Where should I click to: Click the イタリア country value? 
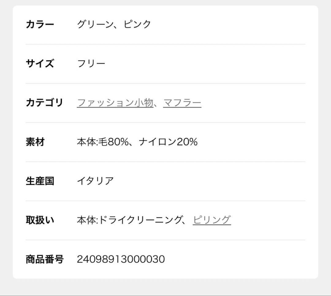coord(95,181)
